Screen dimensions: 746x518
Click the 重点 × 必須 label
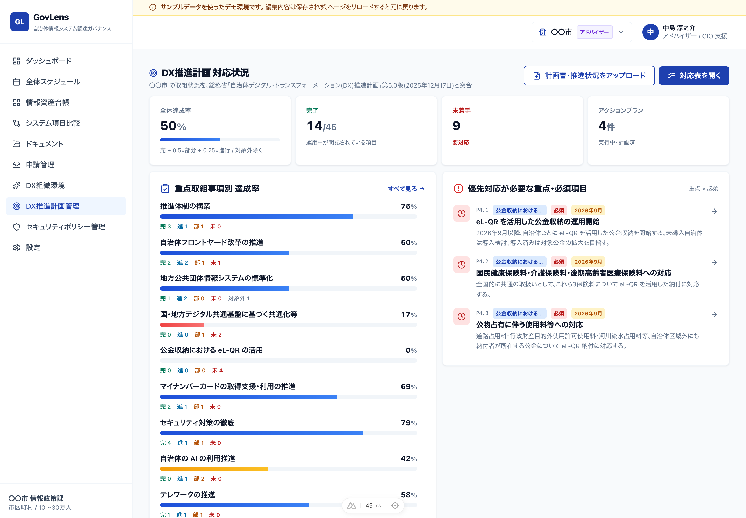pos(704,189)
